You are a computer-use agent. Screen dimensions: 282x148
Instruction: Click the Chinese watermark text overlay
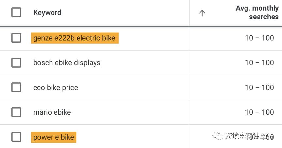pyautogui.click(x=248, y=136)
